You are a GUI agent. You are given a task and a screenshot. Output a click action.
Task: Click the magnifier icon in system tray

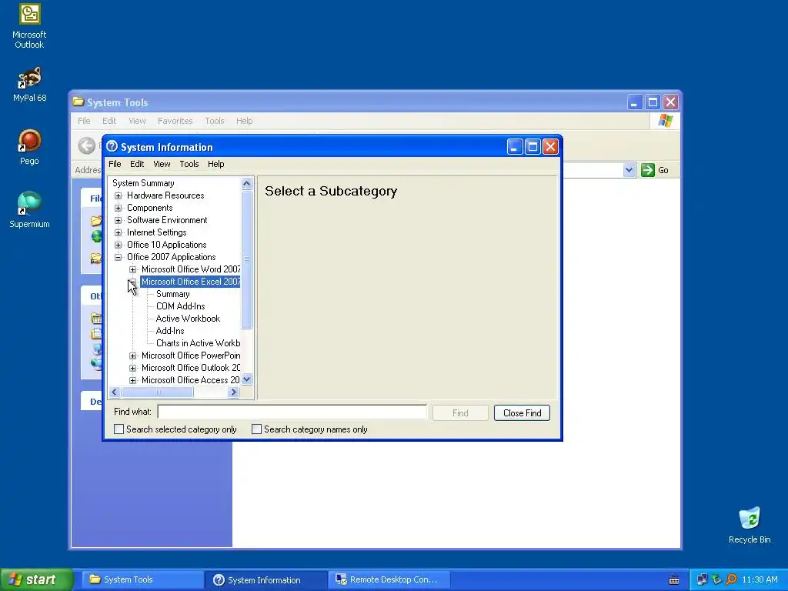[731, 579]
